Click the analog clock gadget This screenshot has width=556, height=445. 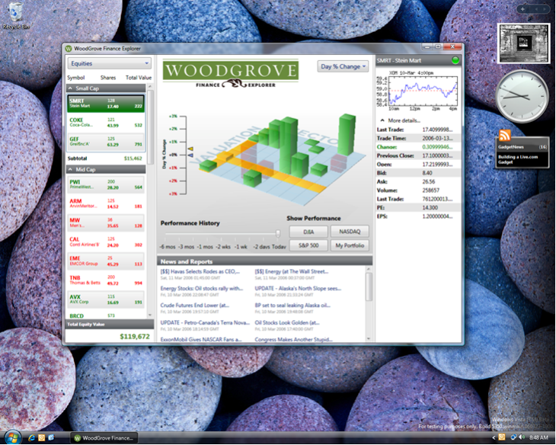(522, 96)
